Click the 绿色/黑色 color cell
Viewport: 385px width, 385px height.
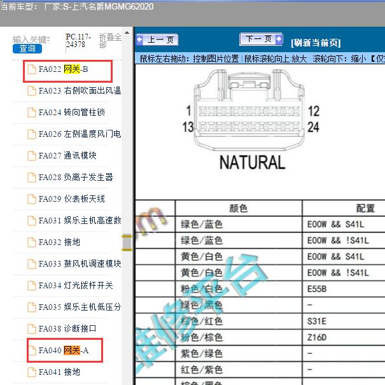[x=239, y=305]
